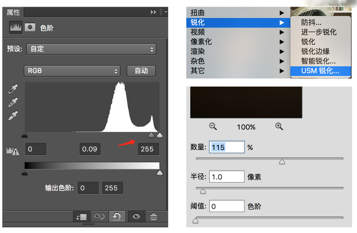
Task: Click the shadow input field showing 0
Action: click(x=36, y=149)
